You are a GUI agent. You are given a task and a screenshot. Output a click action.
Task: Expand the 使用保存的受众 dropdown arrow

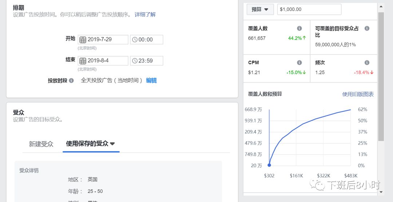(112, 144)
